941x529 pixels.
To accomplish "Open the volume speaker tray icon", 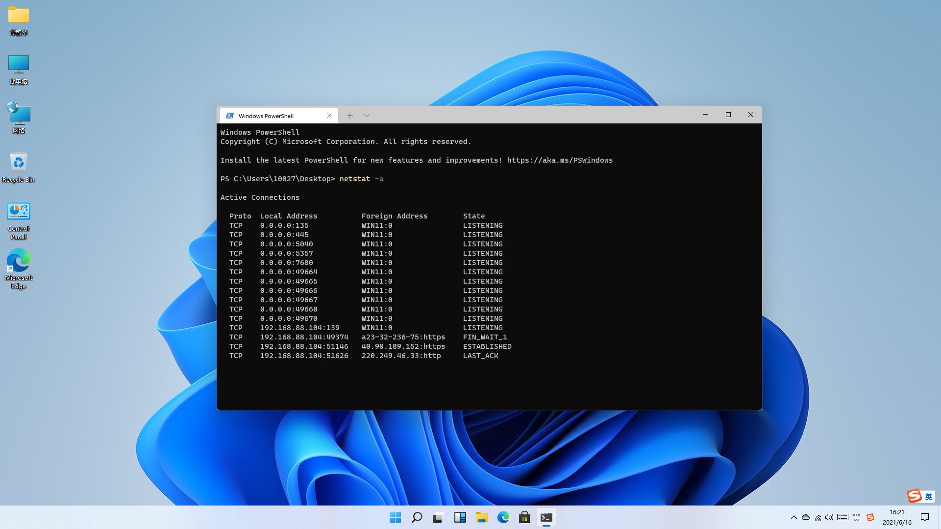I will click(829, 517).
